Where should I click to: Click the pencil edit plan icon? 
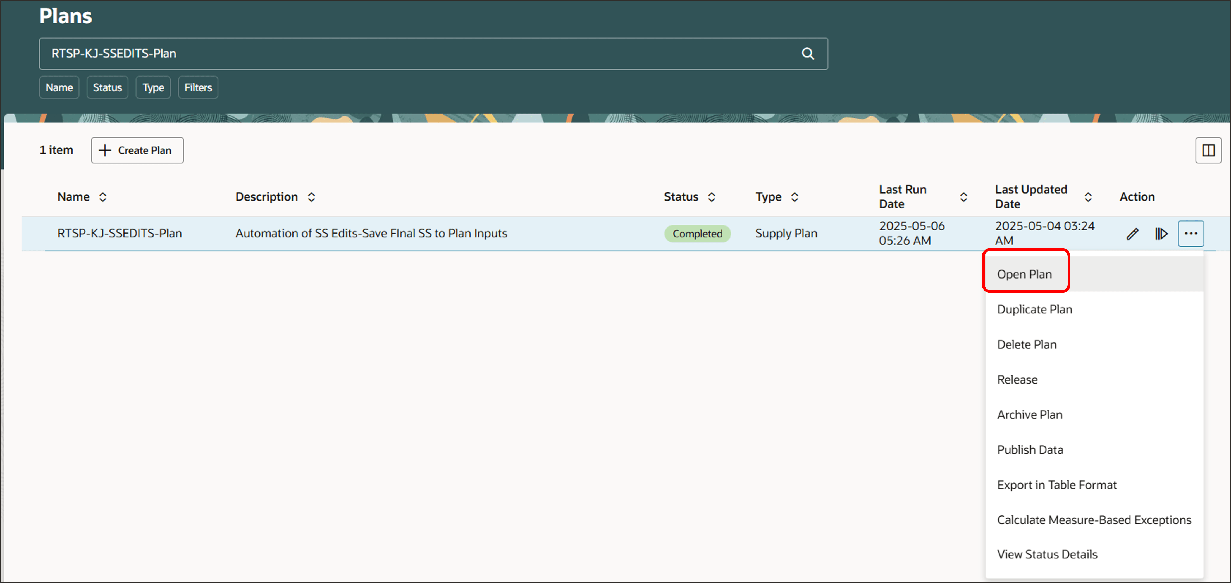tap(1132, 234)
